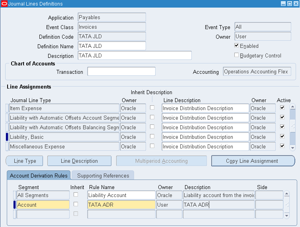
Task: Click the Account Derivation Rules scroll down arrow
Action: click(286, 215)
